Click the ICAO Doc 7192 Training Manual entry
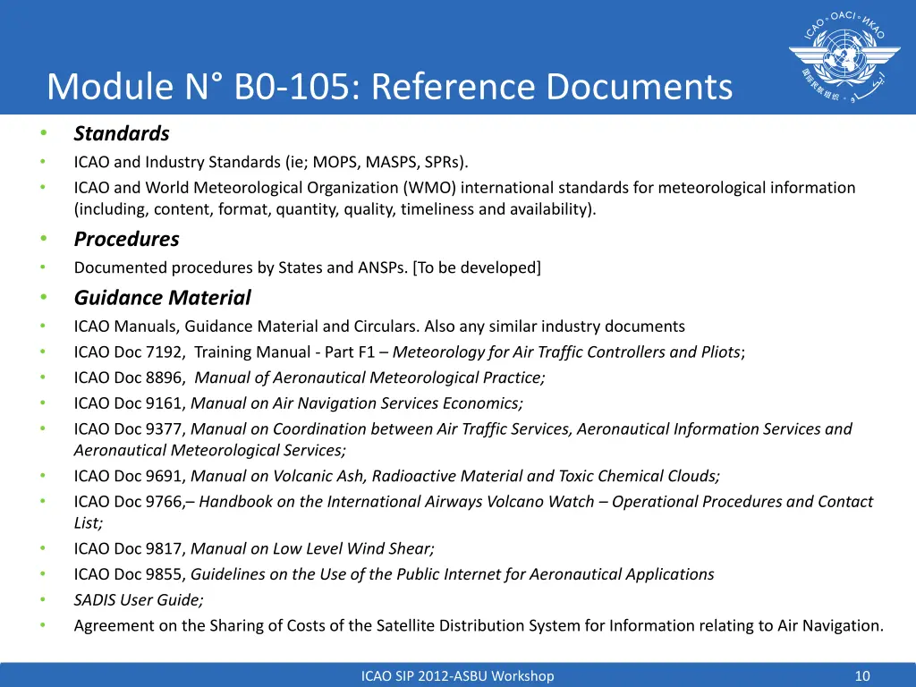 tap(409, 352)
